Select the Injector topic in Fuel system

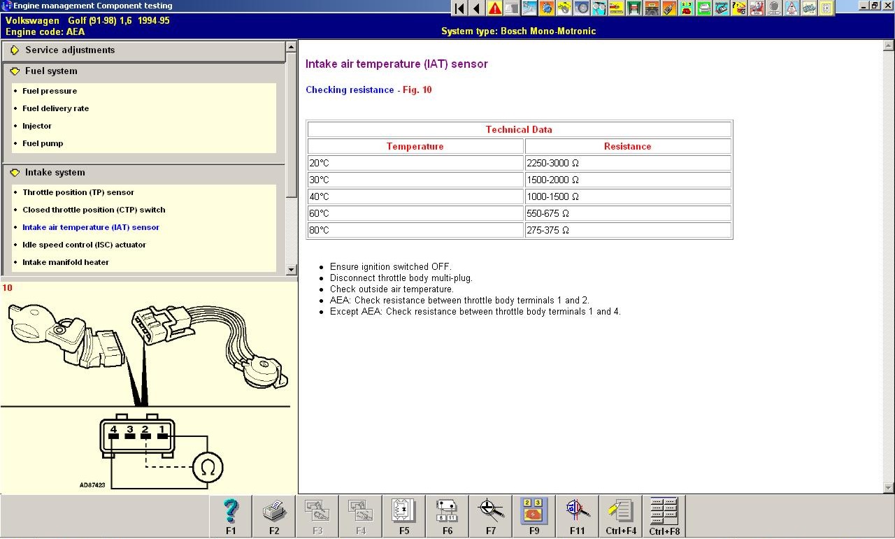[37, 126]
